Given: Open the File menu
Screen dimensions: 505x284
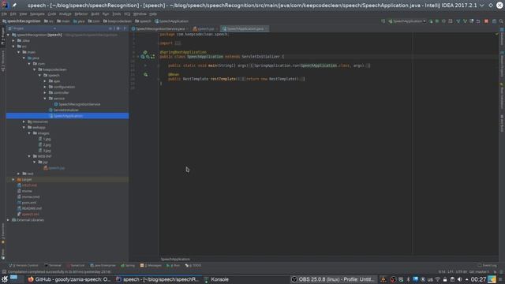Looking at the screenshot, I should click(4, 14).
